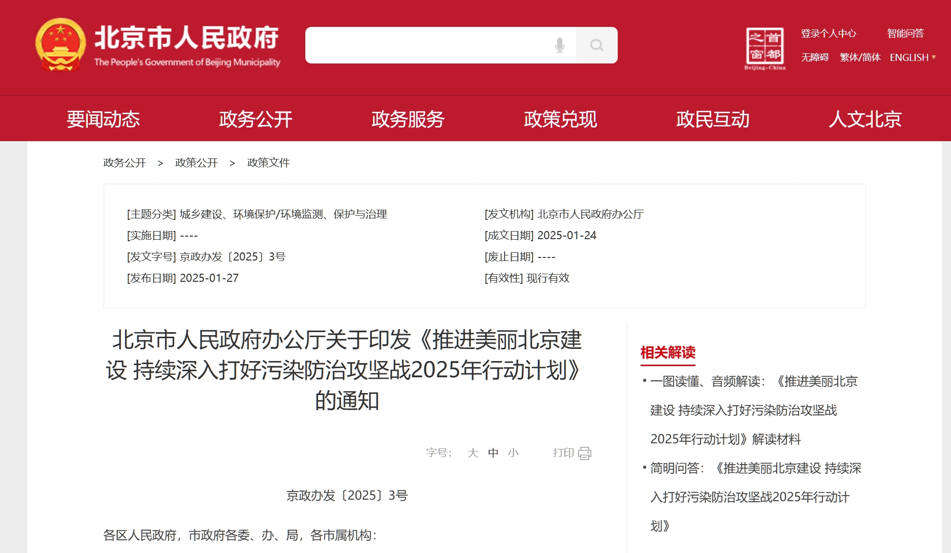Image resolution: width=951 pixels, height=553 pixels.
Task: Click the magnifying glass search button
Action: (x=596, y=45)
